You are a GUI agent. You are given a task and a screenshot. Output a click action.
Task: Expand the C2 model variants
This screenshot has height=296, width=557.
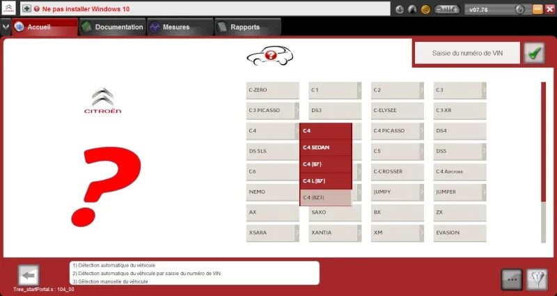coord(422,91)
